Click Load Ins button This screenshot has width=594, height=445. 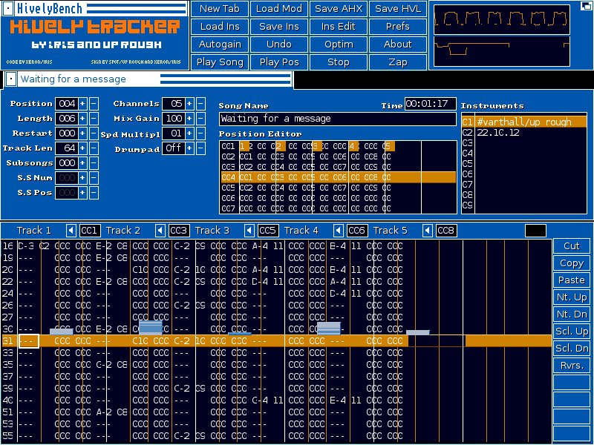[220, 27]
